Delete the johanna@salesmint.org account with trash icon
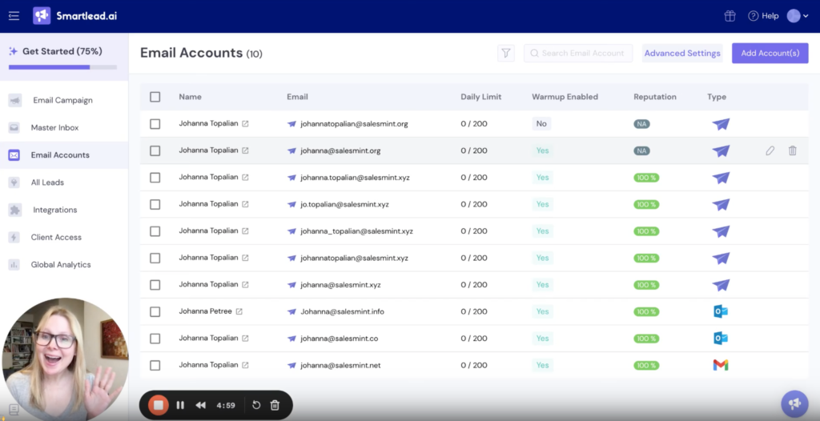This screenshot has height=421, width=820. coord(793,150)
